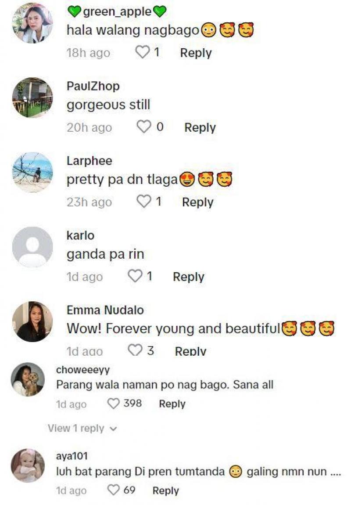Open green_apple's profile picture
Screen dimensions: 351x505
click(x=32, y=23)
